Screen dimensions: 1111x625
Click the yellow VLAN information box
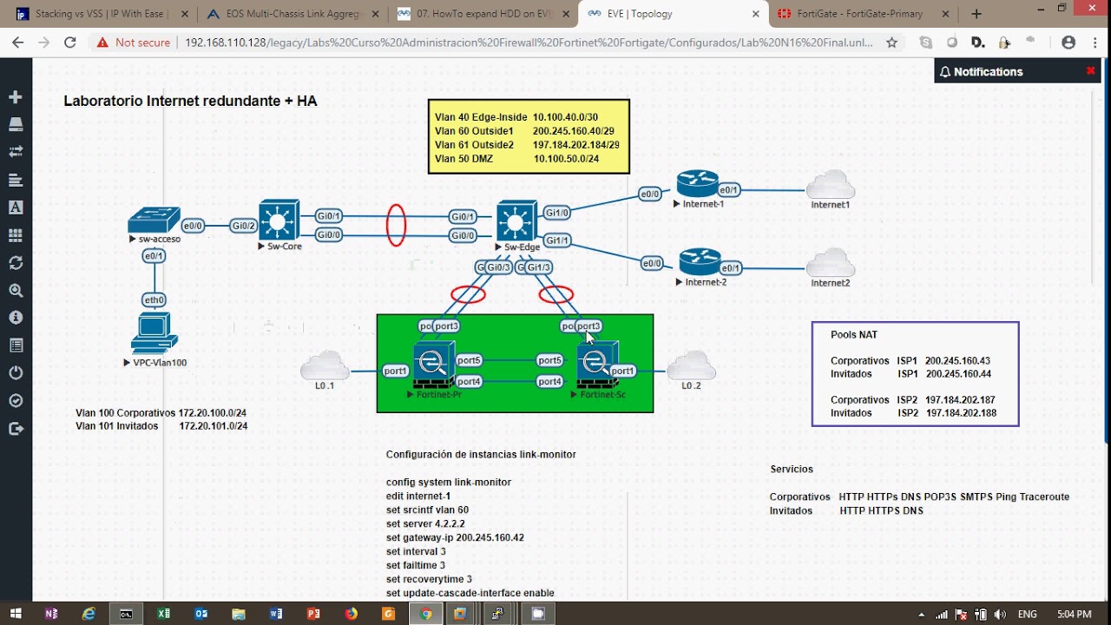[x=529, y=137]
